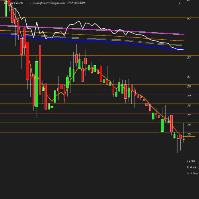The image size is (199, 199).
Task: Click the 27 price axis label
Action: tap(189, 19)
